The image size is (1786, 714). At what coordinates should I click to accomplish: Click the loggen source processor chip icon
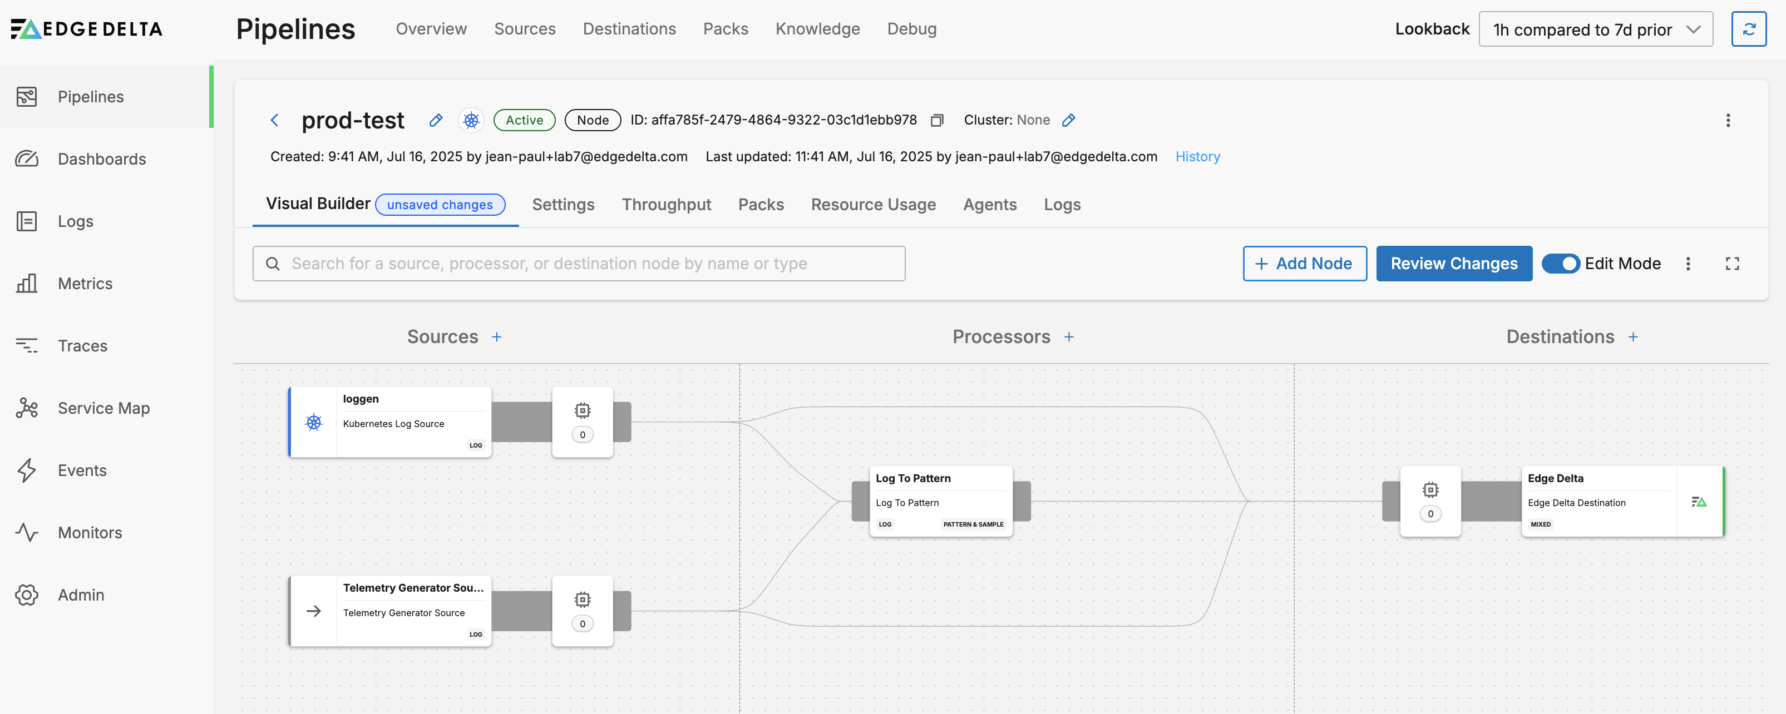pyautogui.click(x=583, y=410)
